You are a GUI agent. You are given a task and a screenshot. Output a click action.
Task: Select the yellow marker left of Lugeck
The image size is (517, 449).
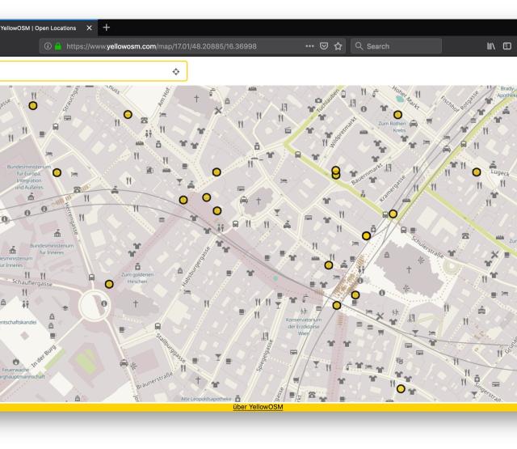[x=477, y=172]
